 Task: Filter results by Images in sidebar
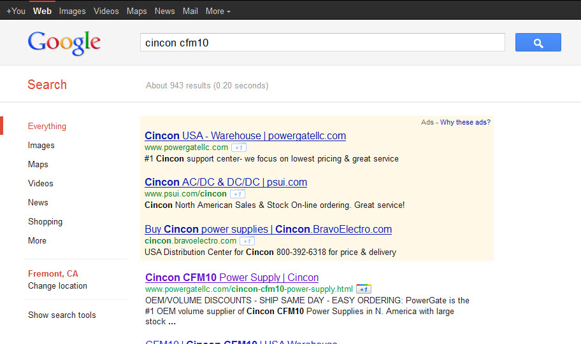coord(41,146)
